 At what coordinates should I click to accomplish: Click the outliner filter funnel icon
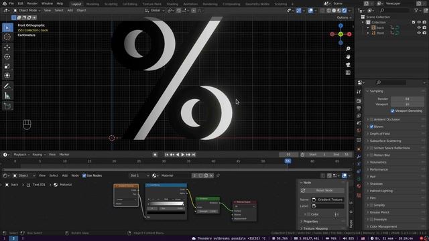click(x=416, y=11)
